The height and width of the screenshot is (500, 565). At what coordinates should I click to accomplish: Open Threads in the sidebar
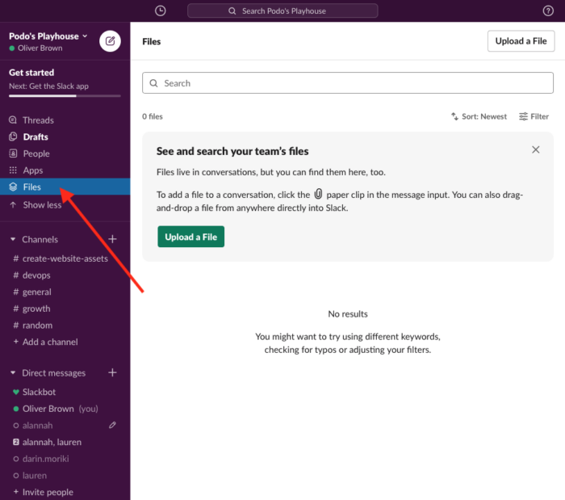(x=37, y=120)
